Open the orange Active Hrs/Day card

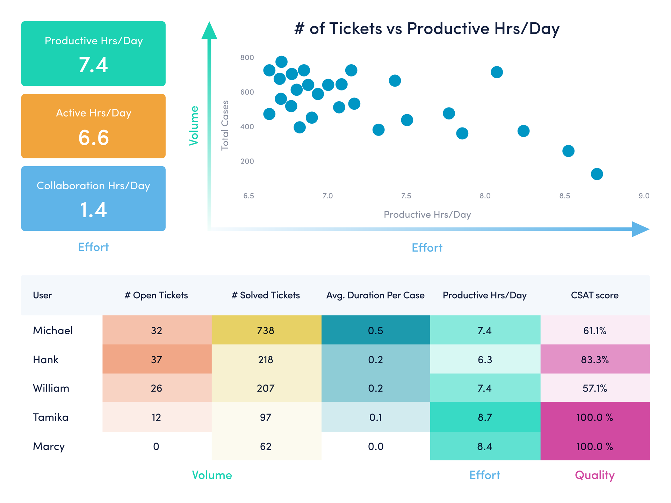[93, 126]
